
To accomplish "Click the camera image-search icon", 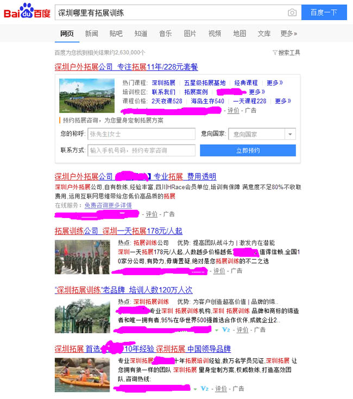I will tap(292, 13).
